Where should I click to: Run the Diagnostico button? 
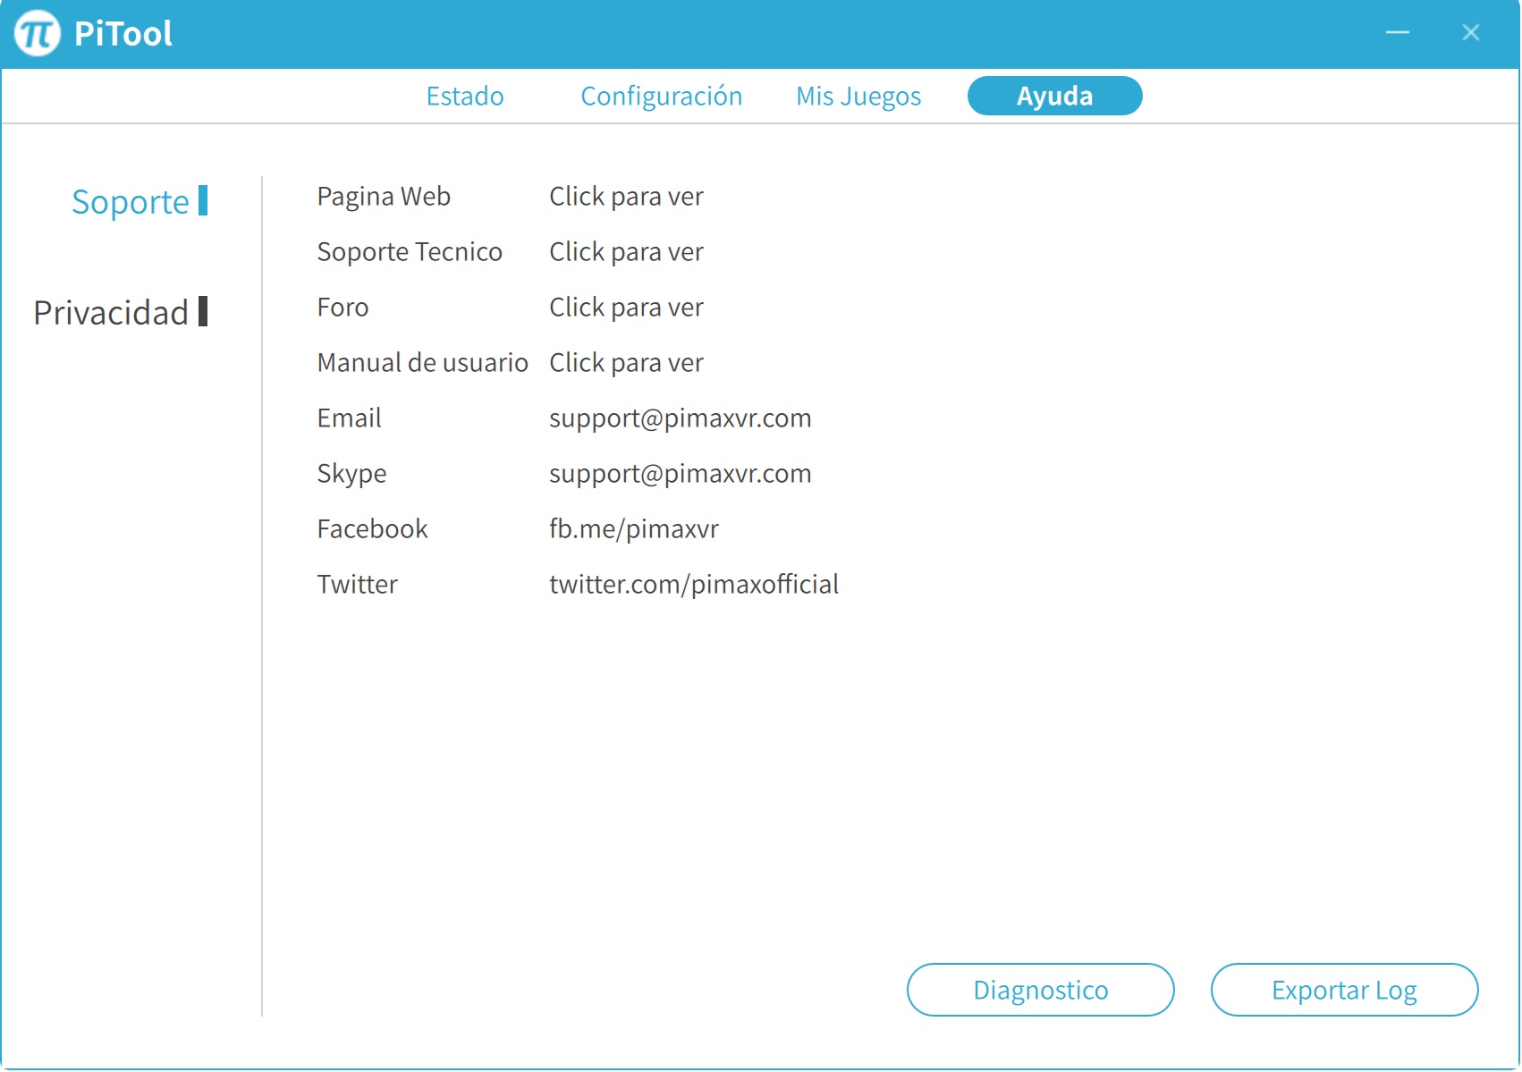click(1041, 990)
